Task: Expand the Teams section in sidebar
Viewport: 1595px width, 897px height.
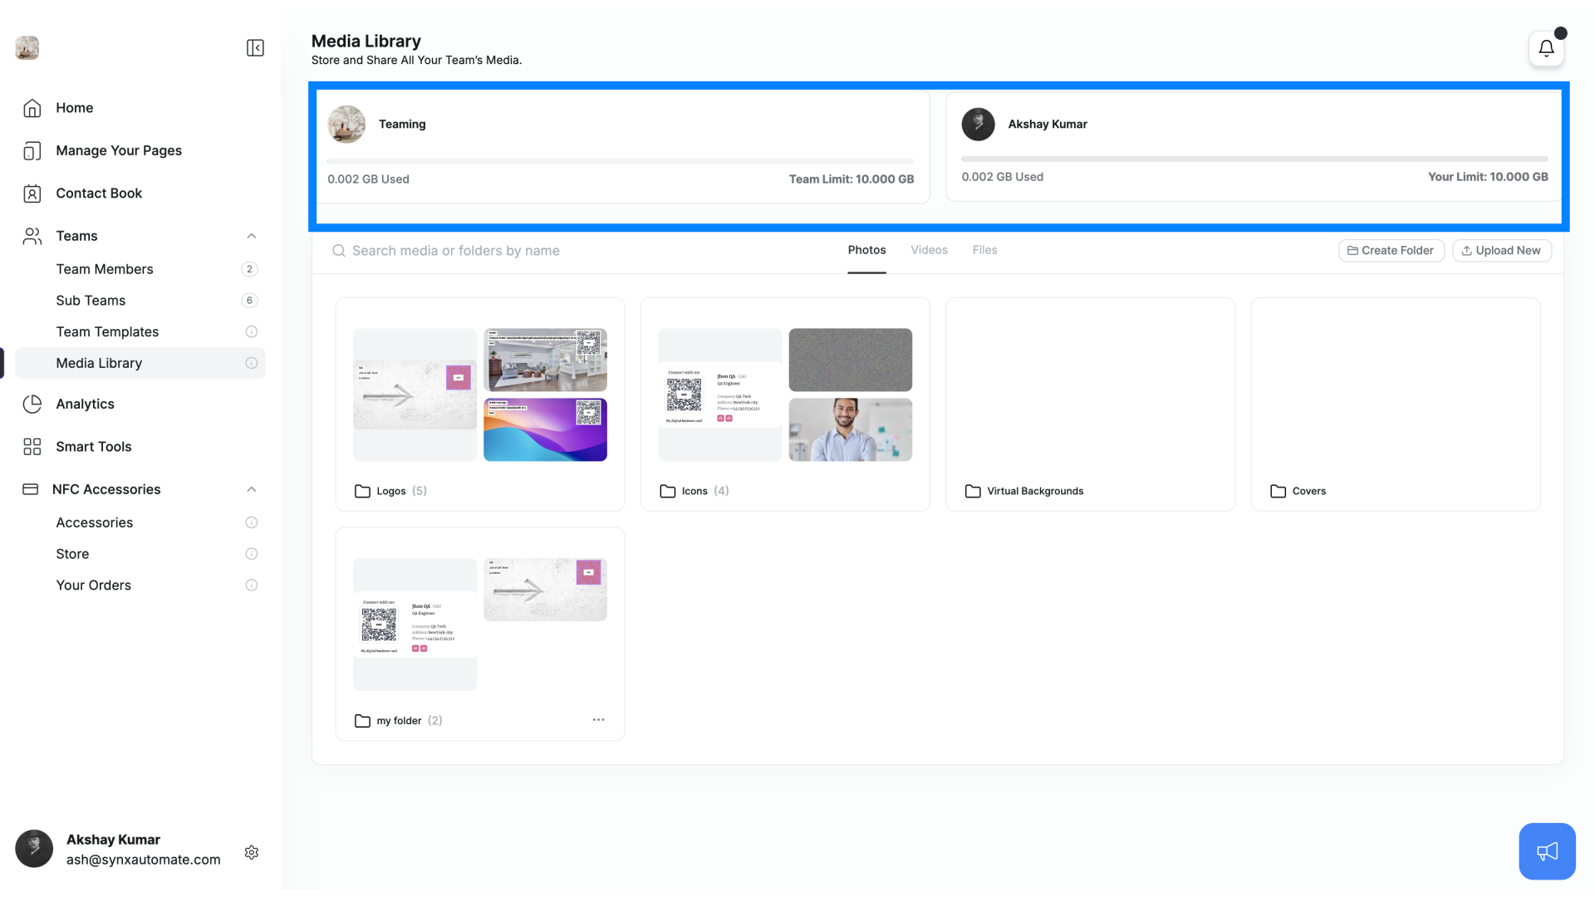Action: coord(251,236)
